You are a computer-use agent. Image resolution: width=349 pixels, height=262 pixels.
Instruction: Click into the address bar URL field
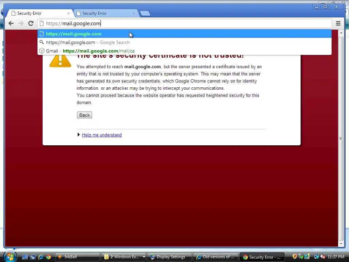pos(185,24)
